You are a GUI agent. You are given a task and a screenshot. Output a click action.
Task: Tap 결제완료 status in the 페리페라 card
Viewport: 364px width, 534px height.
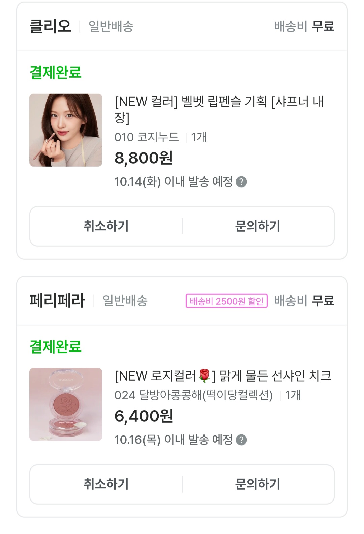[56, 346]
